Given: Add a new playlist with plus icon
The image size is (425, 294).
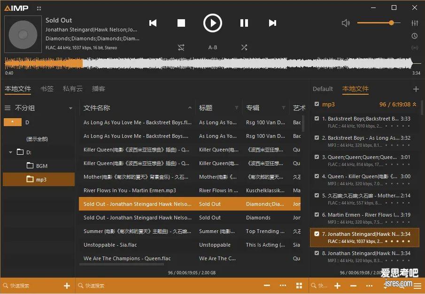Looking at the screenshot, I should click(416, 89).
